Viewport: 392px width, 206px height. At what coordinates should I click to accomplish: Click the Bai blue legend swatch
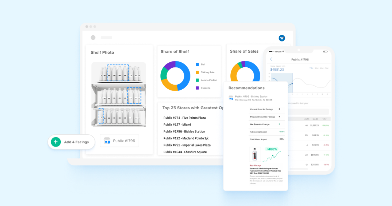pyautogui.click(x=197, y=64)
